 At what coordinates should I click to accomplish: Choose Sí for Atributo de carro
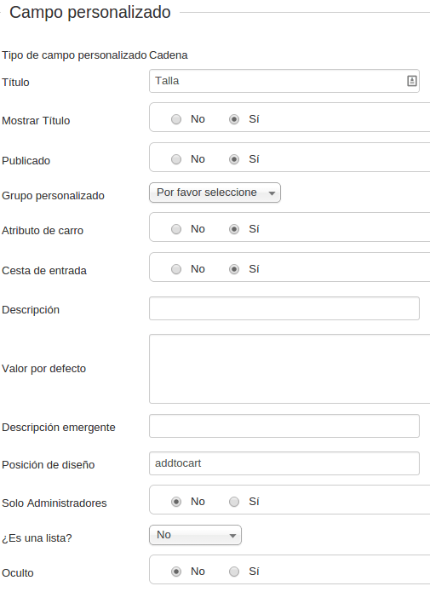click(x=234, y=229)
